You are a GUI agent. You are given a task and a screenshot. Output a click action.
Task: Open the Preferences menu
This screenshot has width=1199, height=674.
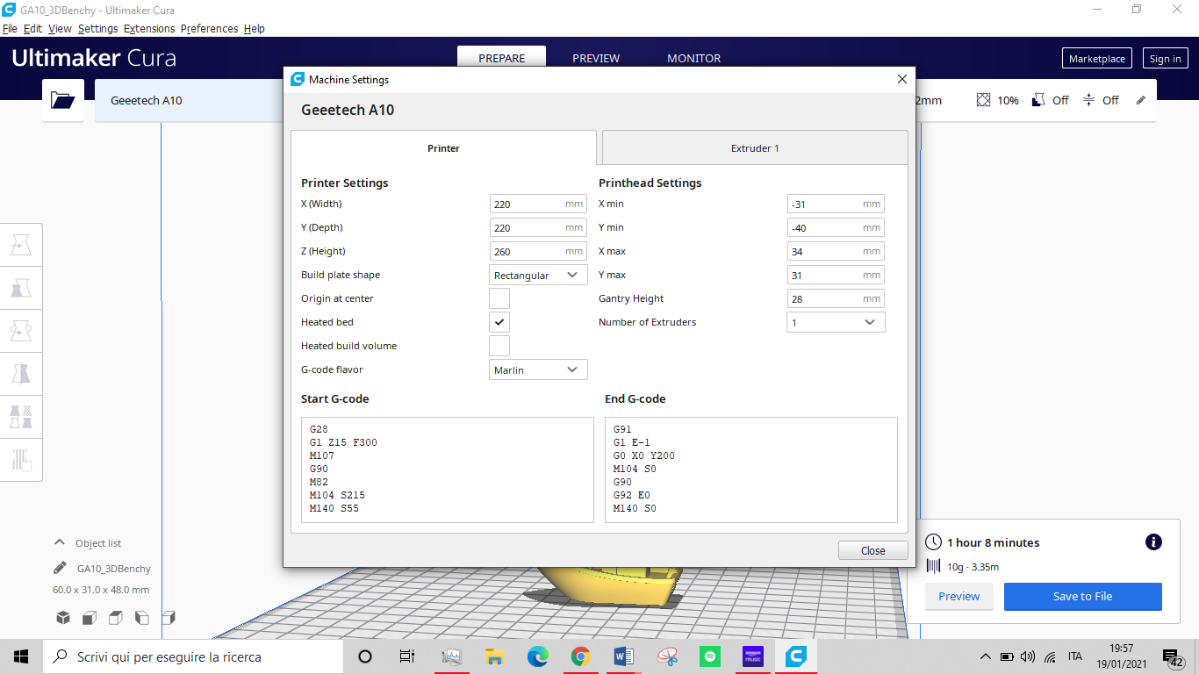(209, 28)
